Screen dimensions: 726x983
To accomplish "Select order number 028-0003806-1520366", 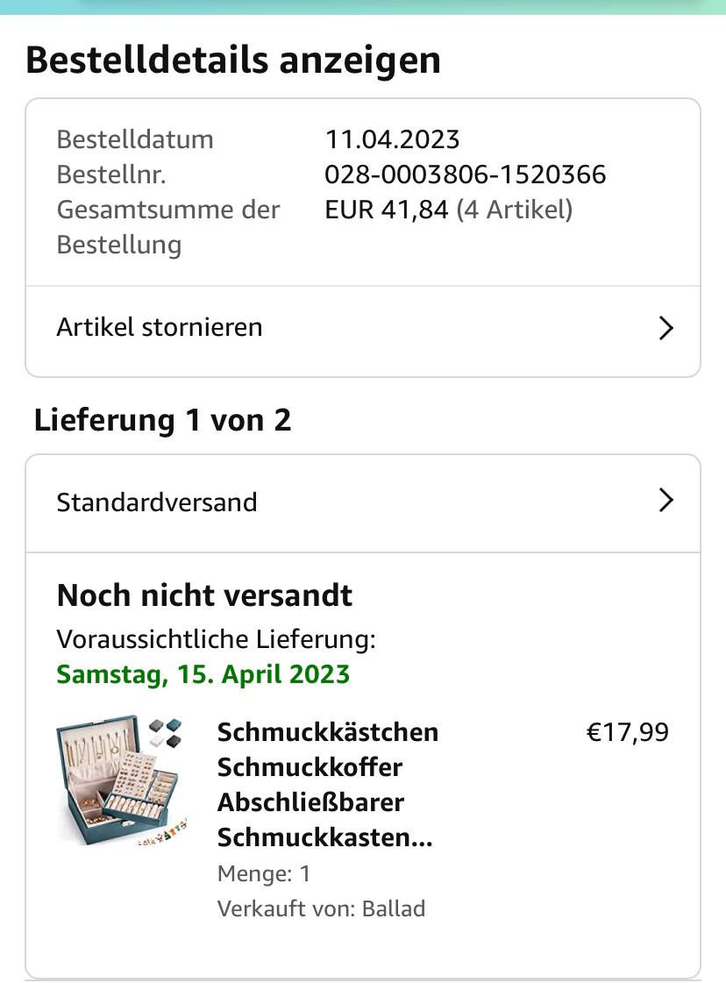I will coord(466,175).
